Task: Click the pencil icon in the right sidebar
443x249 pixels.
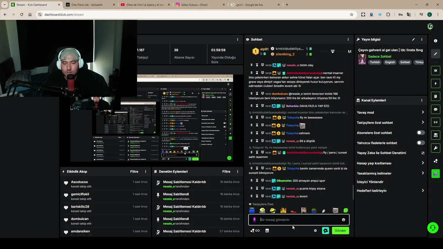Action: [x=435, y=54]
